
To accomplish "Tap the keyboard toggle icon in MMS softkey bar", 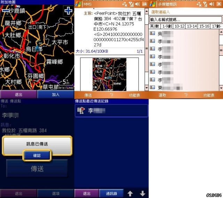I will (x=111, y=95).
